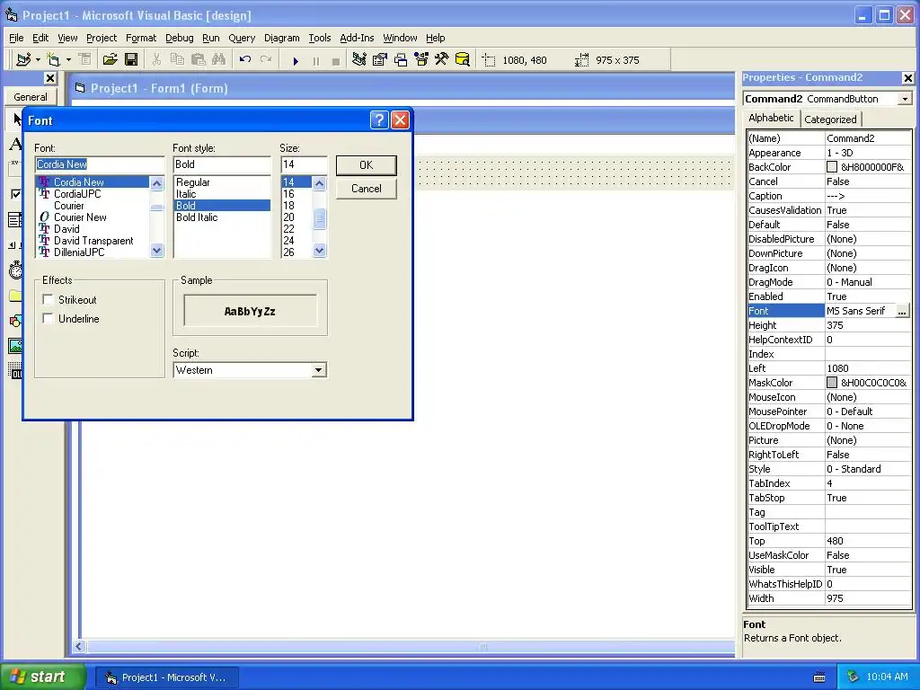Switch to the Alphabetic properties tab
Image resolution: width=920 pixels, height=690 pixels.
coord(771,118)
